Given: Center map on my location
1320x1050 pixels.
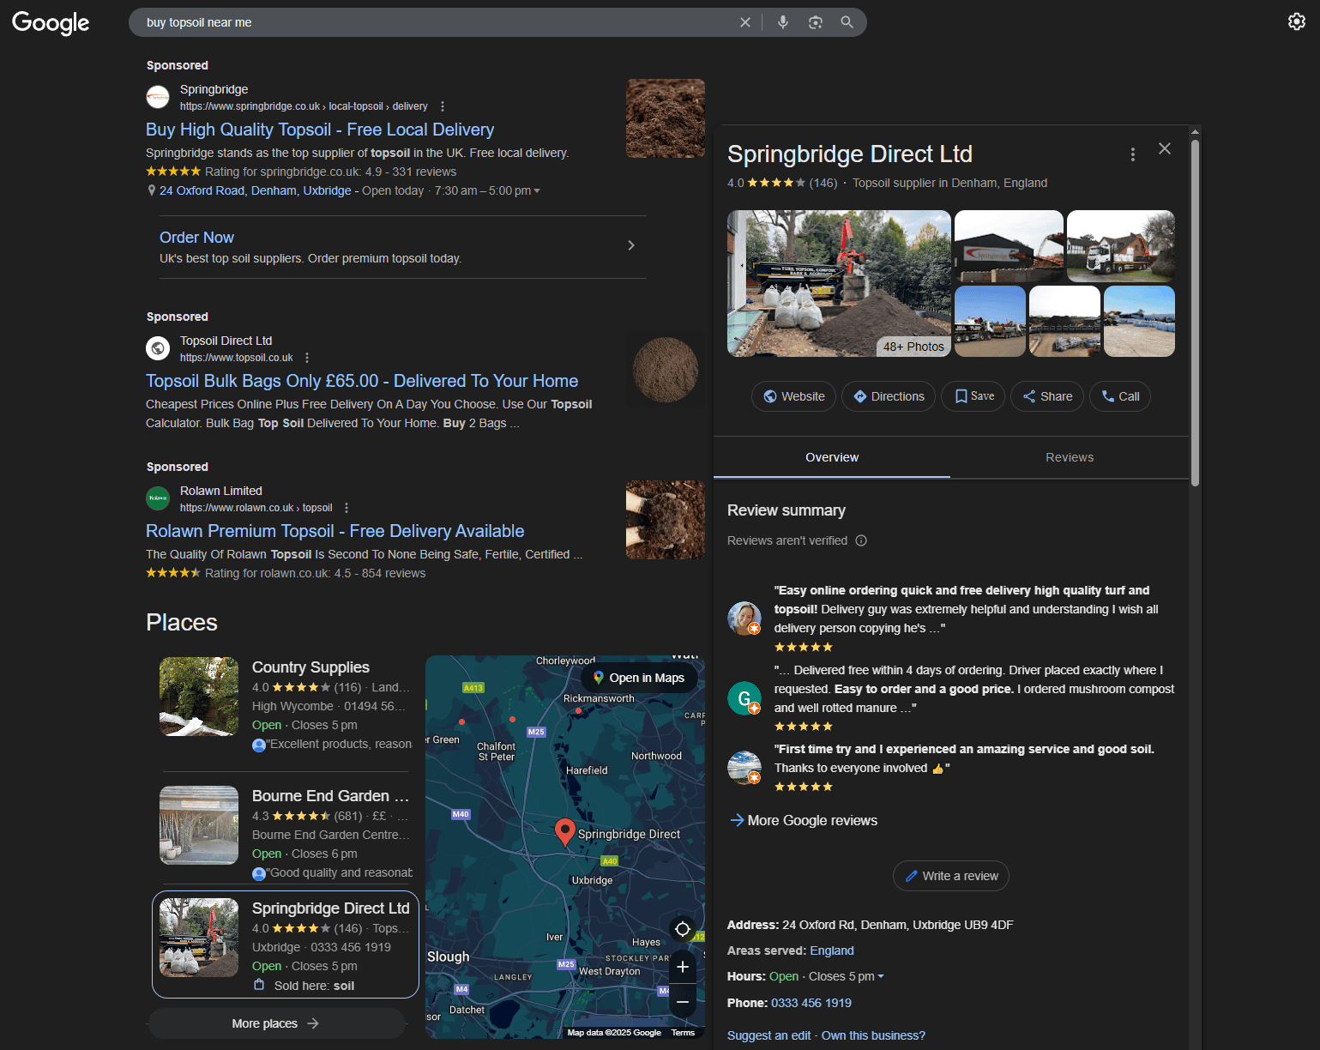Looking at the screenshot, I should (x=683, y=929).
